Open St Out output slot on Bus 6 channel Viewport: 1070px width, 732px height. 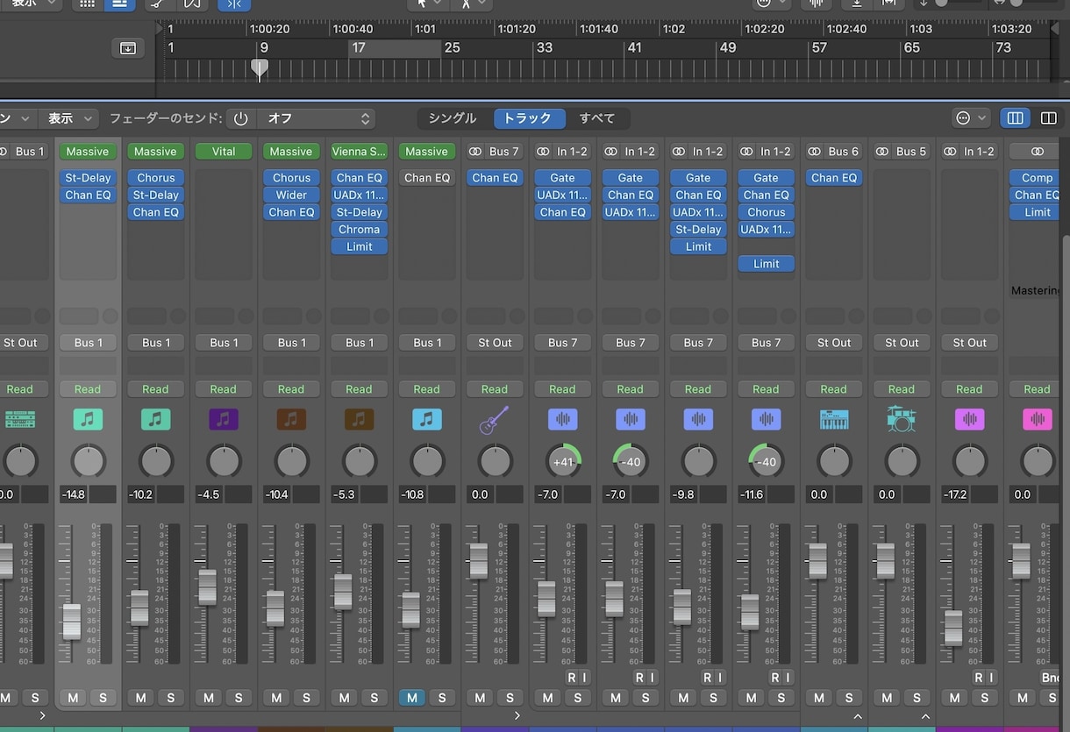click(x=833, y=343)
